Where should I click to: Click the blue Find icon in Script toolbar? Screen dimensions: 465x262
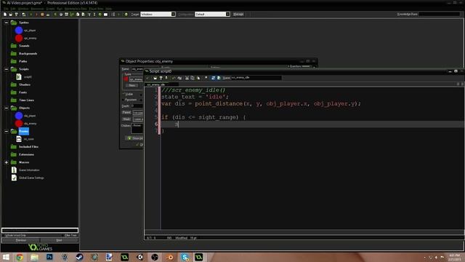tap(213, 78)
